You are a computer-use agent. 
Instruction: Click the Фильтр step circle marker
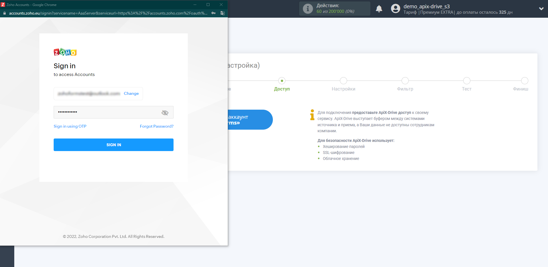click(x=405, y=81)
